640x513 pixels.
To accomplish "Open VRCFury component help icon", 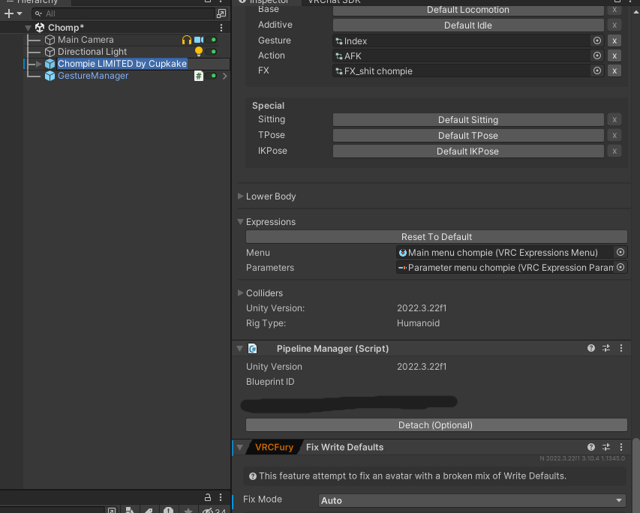I will [591, 447].
